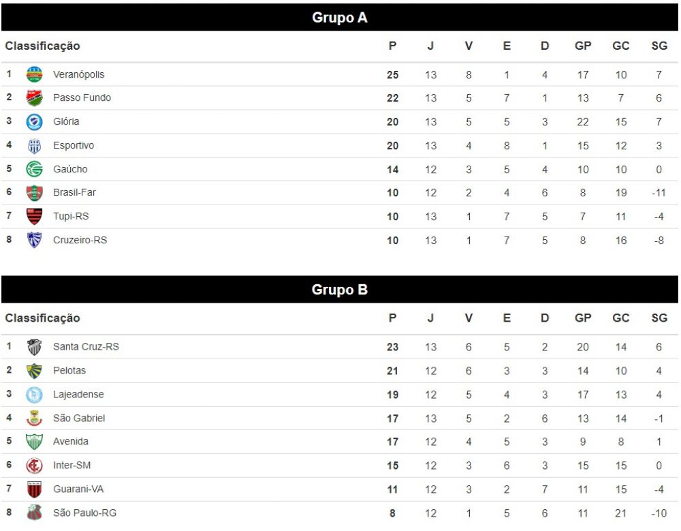The image size is (681, 531).
Task: Select the Guarani-VA shield icon
Action: click(34, 489)
